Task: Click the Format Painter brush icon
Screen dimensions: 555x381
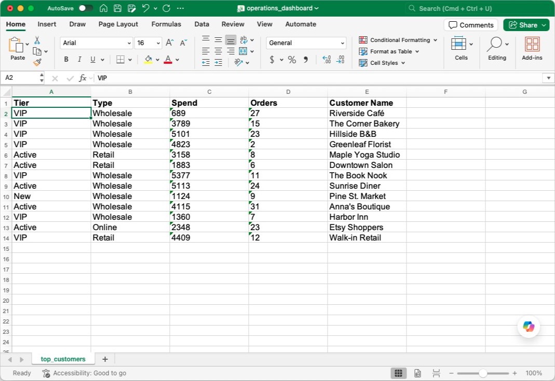Action: tap(37, 63)
